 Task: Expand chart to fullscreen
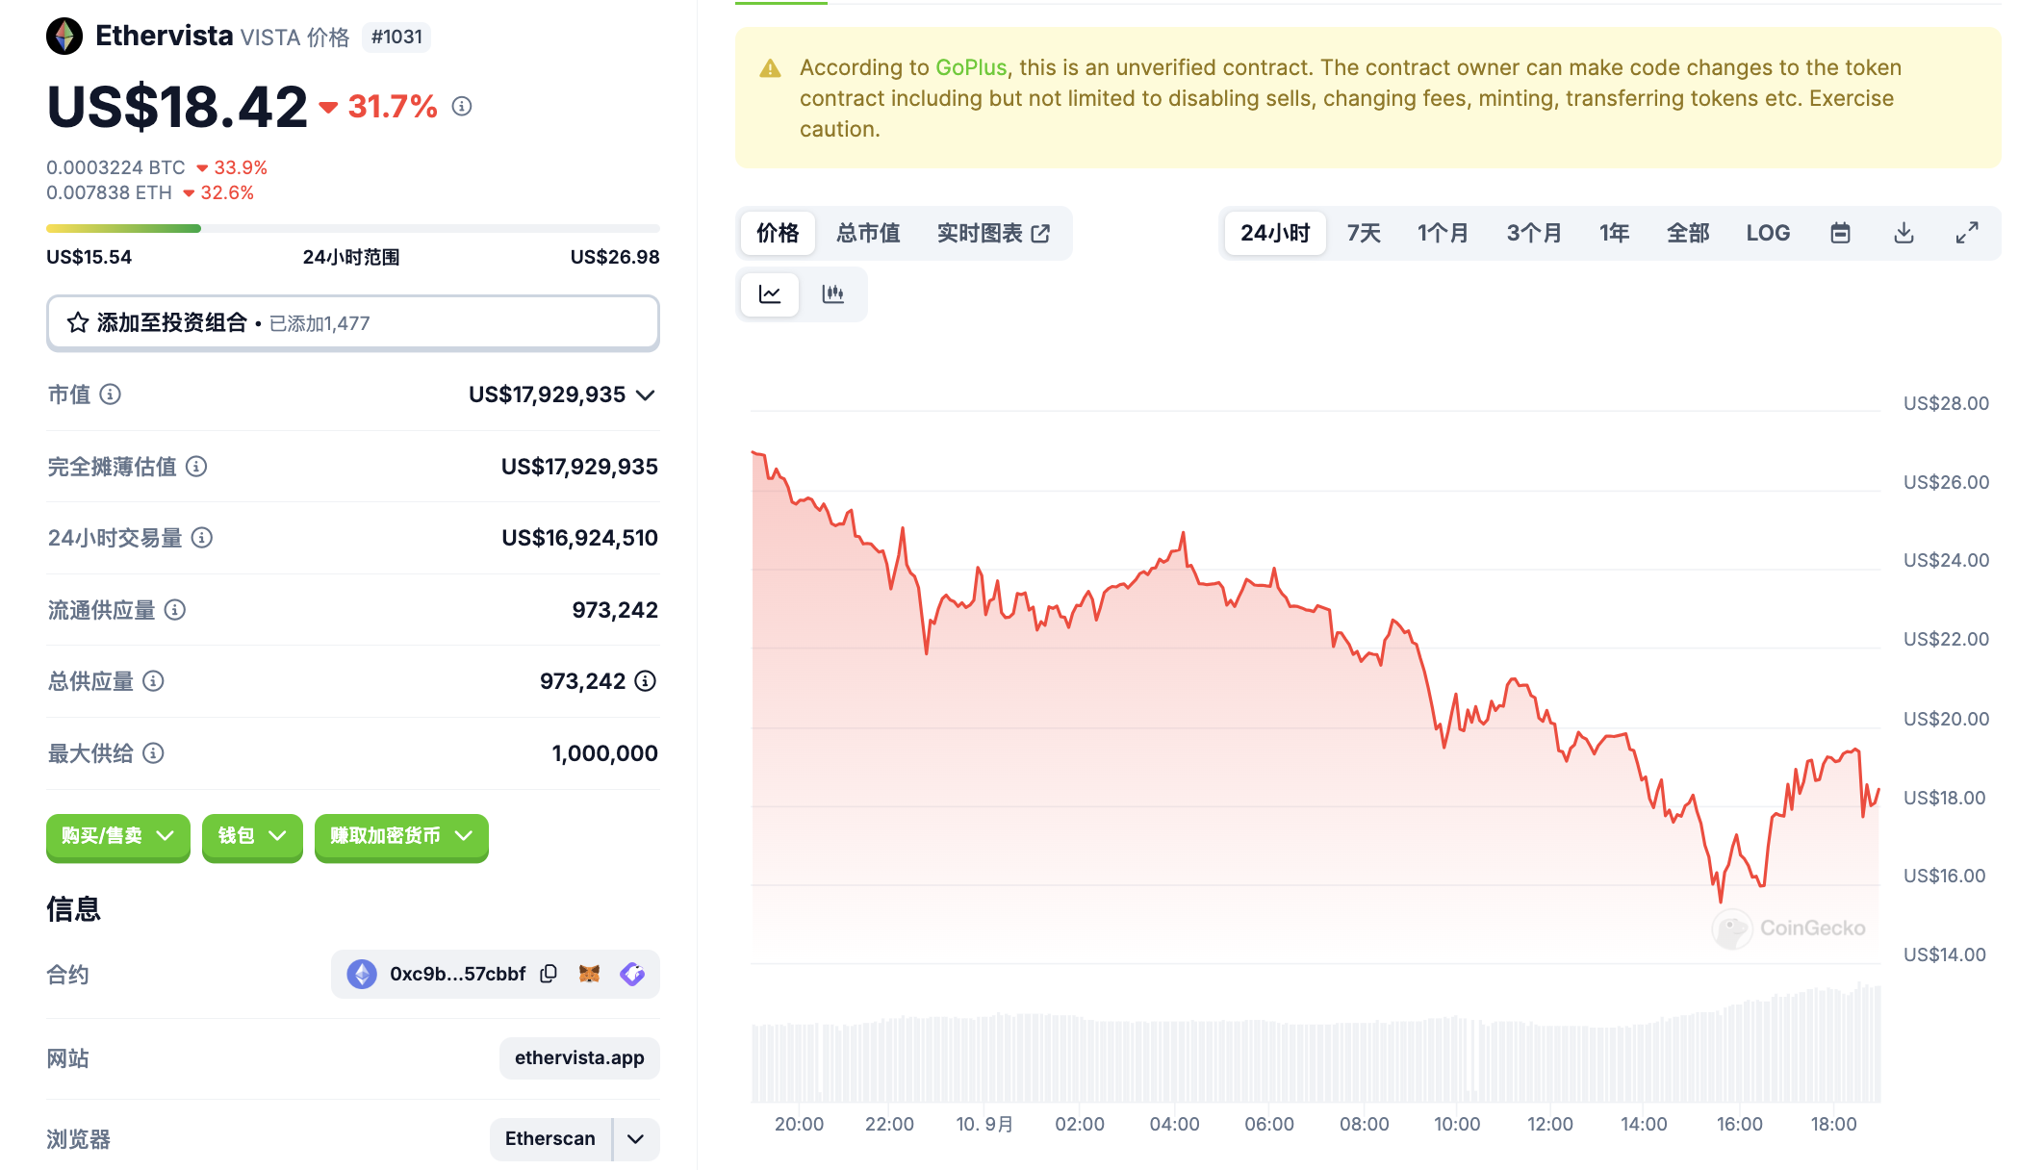[1967, 233]
